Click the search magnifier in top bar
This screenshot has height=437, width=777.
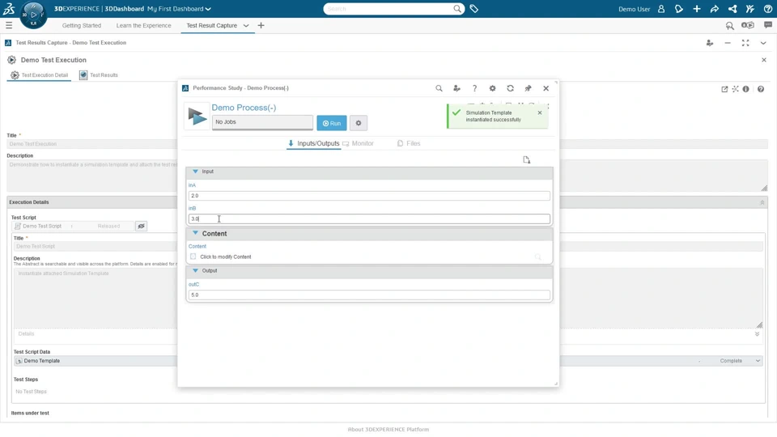tap(456, 9)
